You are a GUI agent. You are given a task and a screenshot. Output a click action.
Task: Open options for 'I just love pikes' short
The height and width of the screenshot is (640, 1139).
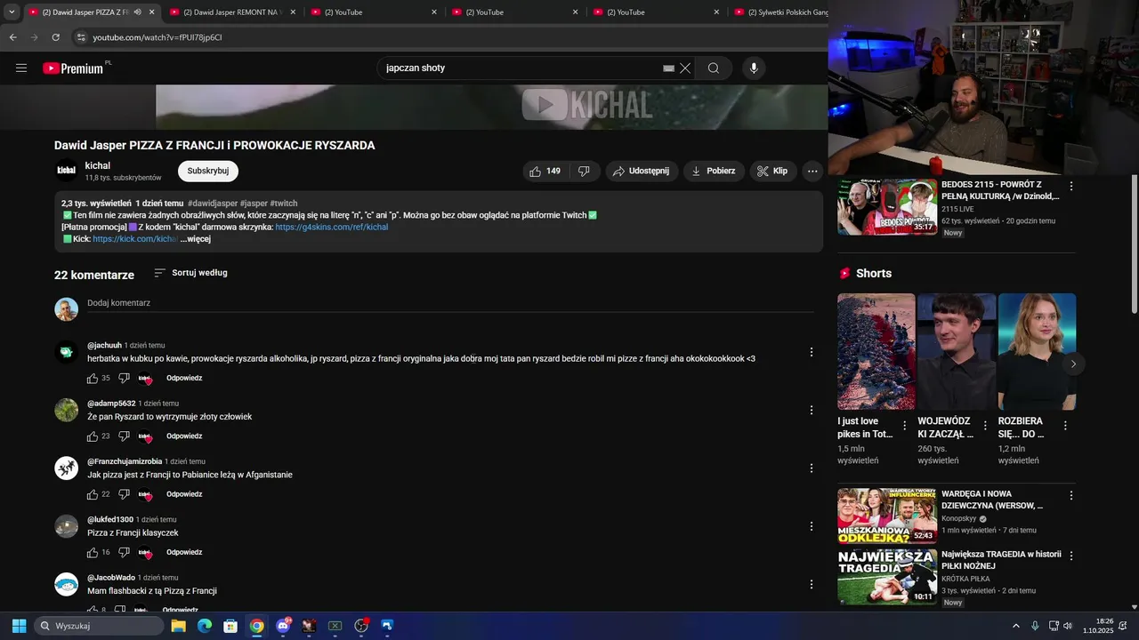pos(905,426)
